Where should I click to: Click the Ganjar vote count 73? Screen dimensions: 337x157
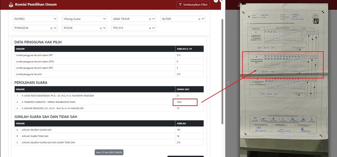pyautogui.click(x=178, y=108)
